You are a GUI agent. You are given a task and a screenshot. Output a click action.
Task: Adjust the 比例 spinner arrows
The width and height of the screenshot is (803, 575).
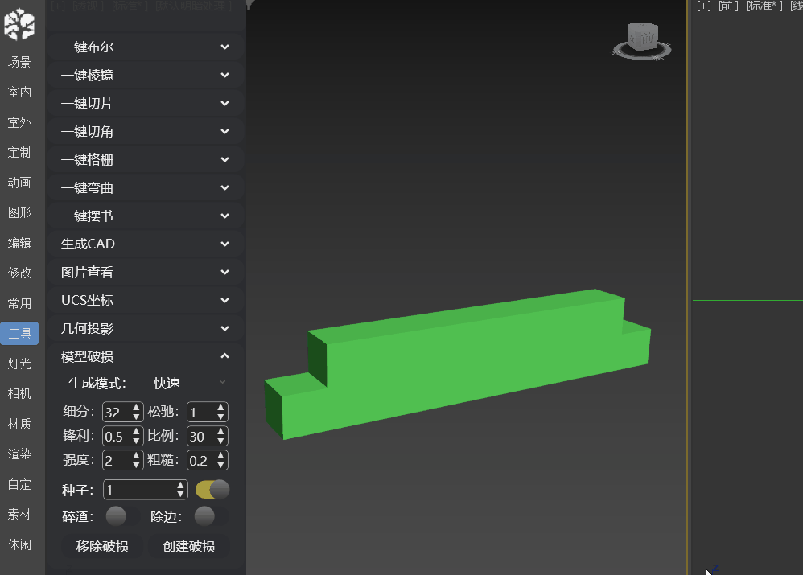point(220,436)
